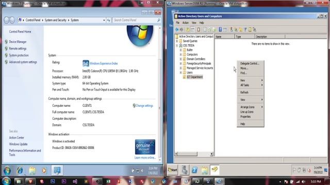Open Device Manager link in Control Panel
The height and width of the screenshot is (185, 330).
pos(18,42)
